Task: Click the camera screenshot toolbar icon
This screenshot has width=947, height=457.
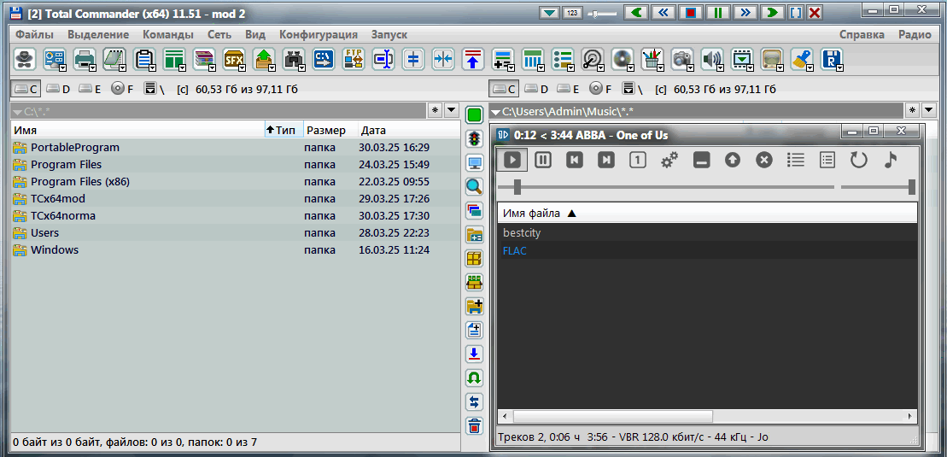Action: (682, 59)
